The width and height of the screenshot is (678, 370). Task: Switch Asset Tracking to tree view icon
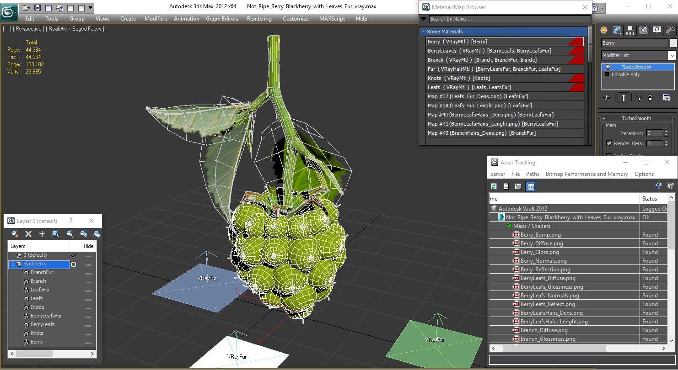(518, 186)
